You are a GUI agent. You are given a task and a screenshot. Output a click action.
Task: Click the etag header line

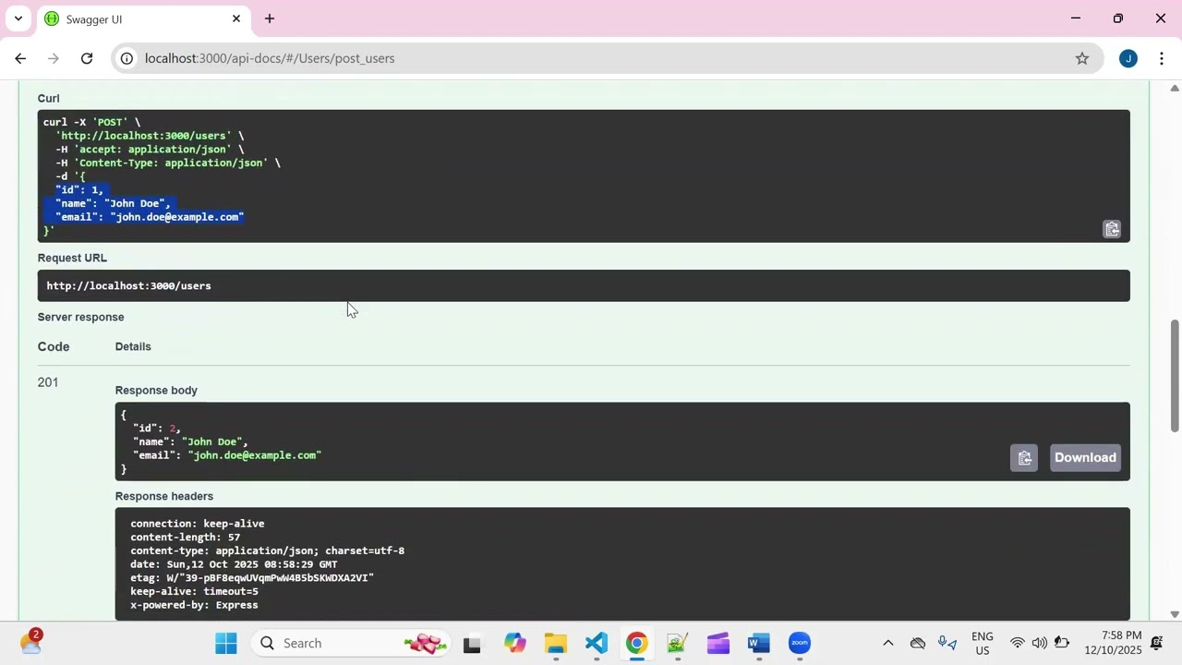[252, 577]
